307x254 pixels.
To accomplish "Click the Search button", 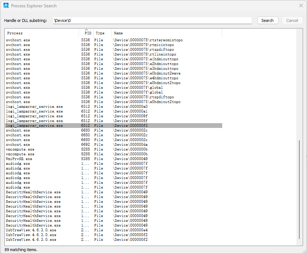I will tap(268, 20).
